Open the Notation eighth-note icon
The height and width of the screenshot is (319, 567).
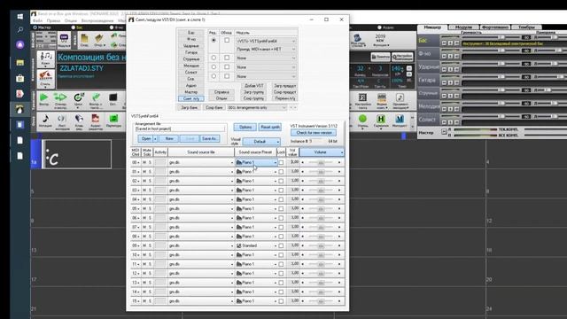click(x=45, y=119)
